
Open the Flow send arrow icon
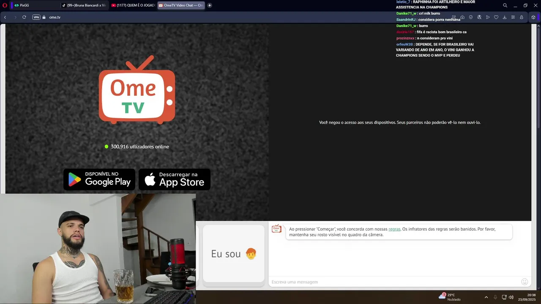click(488, 17)
